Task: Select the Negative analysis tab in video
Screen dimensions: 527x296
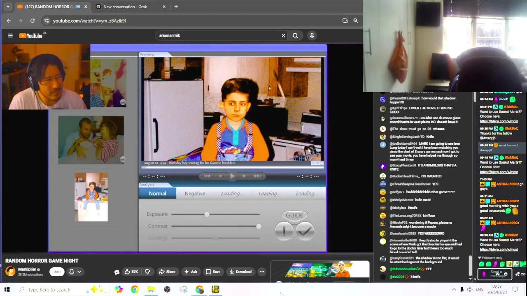Action: tap(195, 193)
